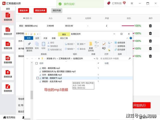Screen dimensions: 160x120
Task: Click 全部选择 select all in Explorer
Action: [x=120, y=43]
